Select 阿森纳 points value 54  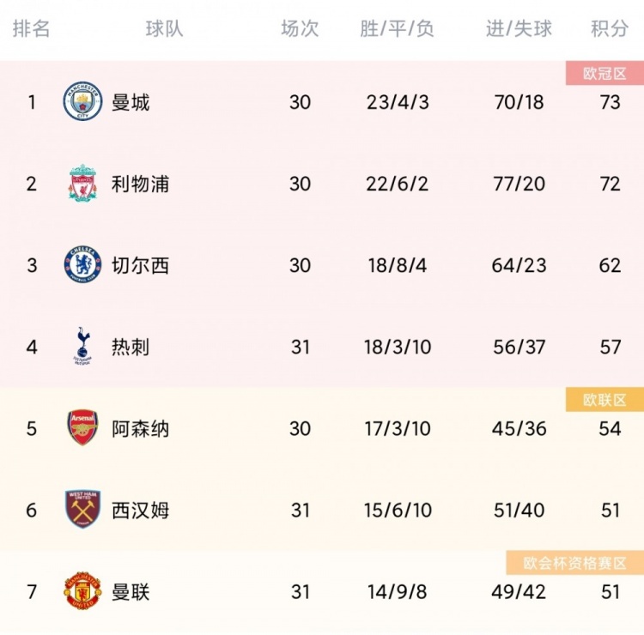point(610,428)
